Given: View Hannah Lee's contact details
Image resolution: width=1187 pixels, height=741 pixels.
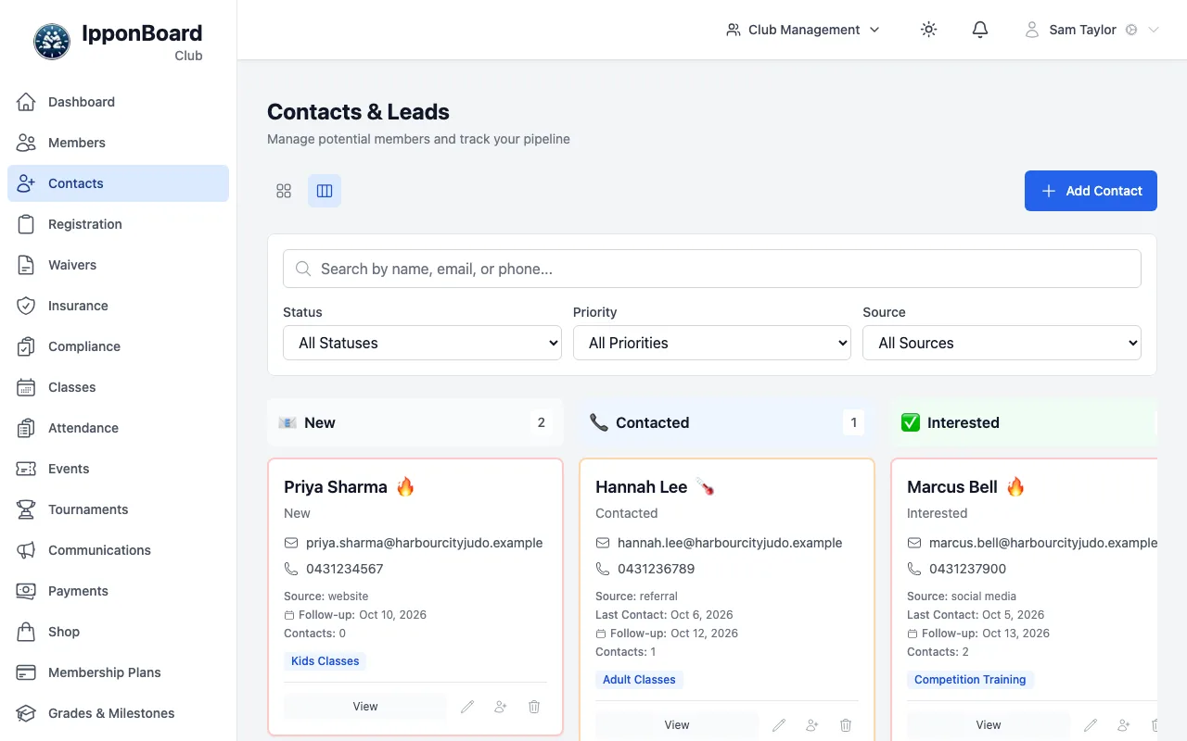Looking at the screenshot, I should [677, 725].
